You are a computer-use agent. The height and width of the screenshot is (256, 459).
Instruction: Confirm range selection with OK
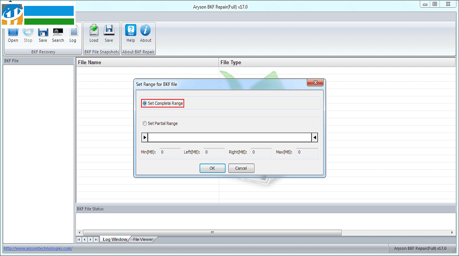pyautogui.click(x=213, y=168)
